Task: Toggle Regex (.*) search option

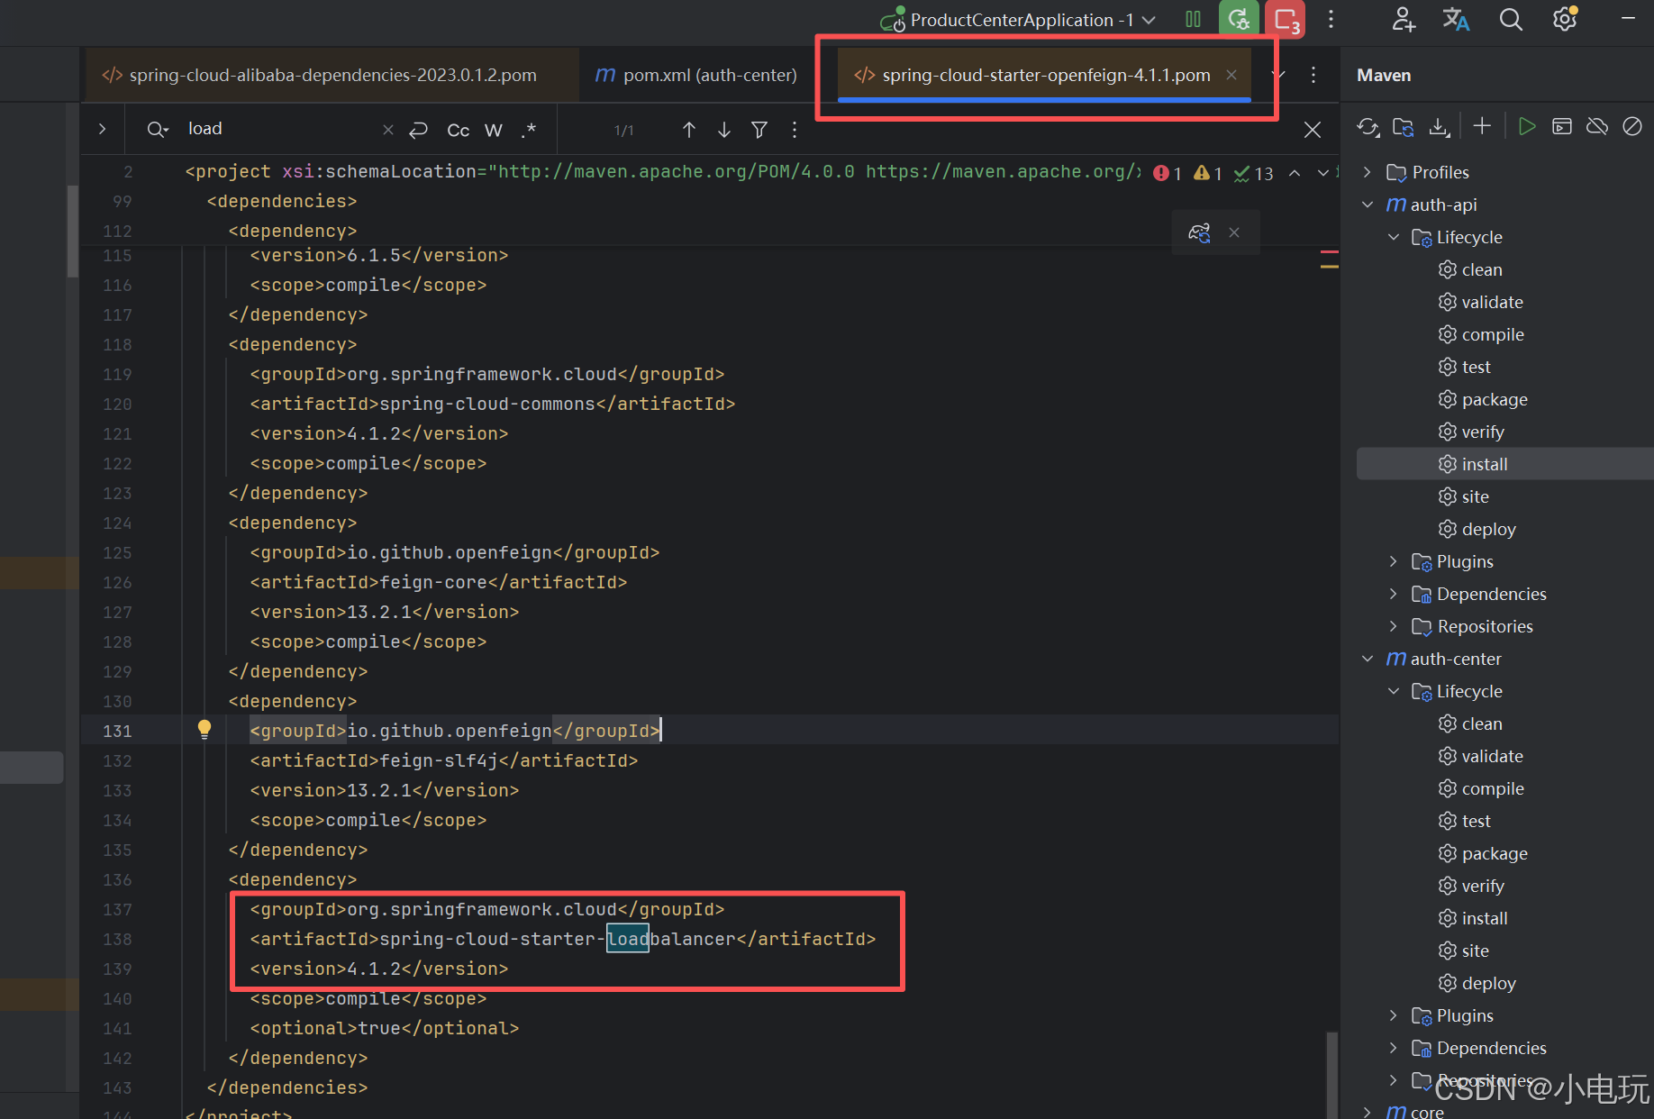Action: tap(529, 130)
